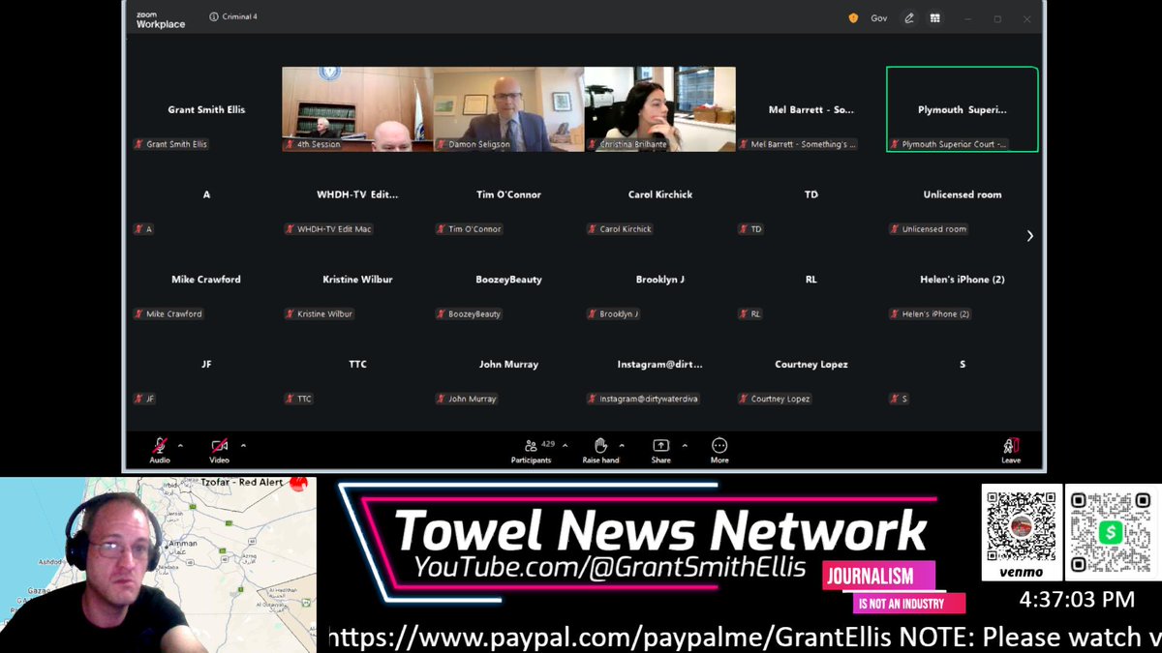1162x653 pixels.
Task: Click muted mic icon beside WHDH-TV Edit Mac
Action: pyautogui.click(x=290, y=229)
